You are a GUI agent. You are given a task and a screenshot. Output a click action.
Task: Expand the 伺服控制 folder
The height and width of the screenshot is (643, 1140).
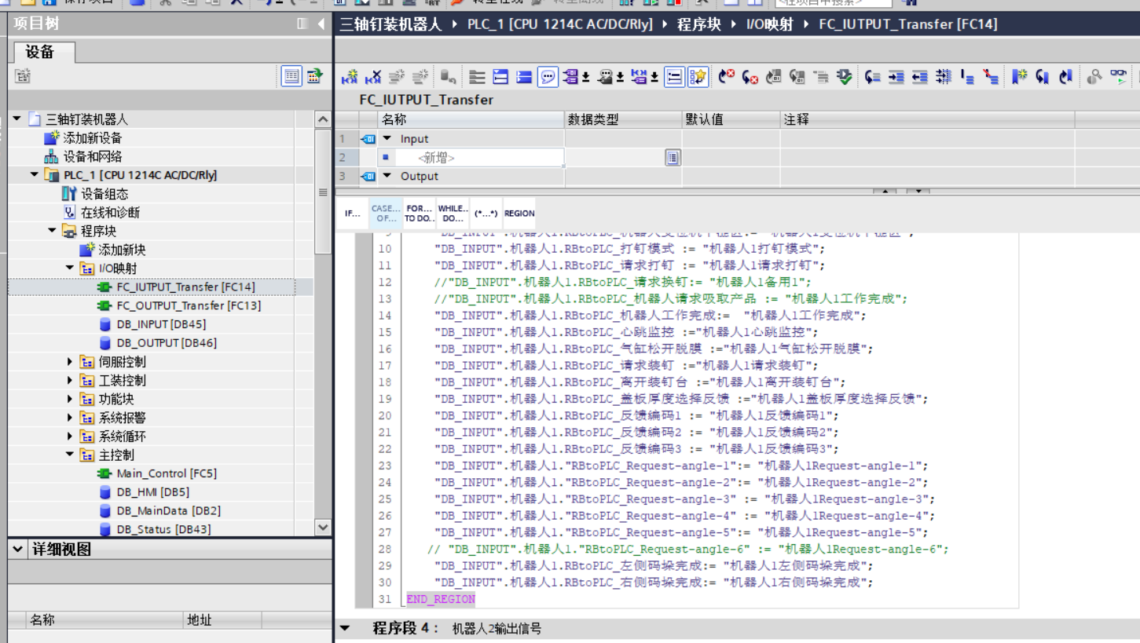(70, 362)
